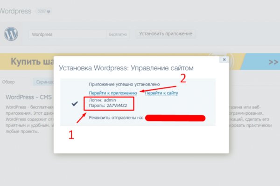Close the WordPress installation dialog
This screenshot has width=280, height=186.
click(x=224, y=60)
